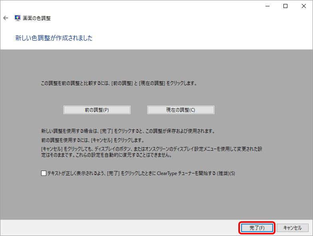The height and width of the screenshot is (236, 313).
Task: Minimize the color calibration window
Action: [x=267, y=6]
